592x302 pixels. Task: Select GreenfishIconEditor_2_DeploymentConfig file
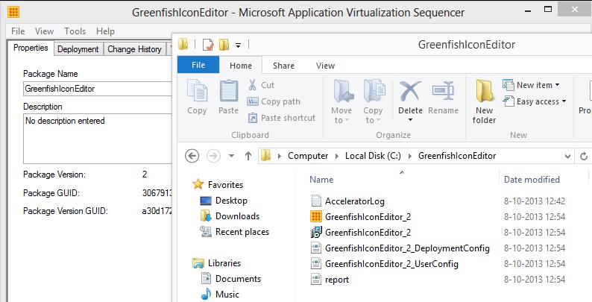(x=406, y=248)
